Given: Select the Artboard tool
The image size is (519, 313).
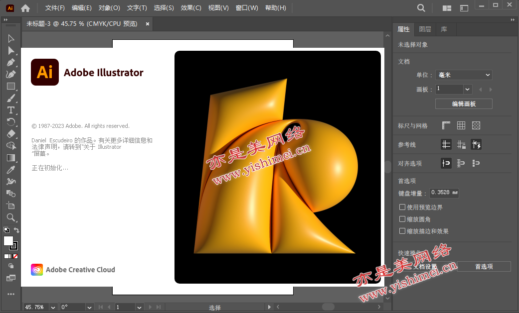Looking at the screenshot, I should tap(11, 205).
